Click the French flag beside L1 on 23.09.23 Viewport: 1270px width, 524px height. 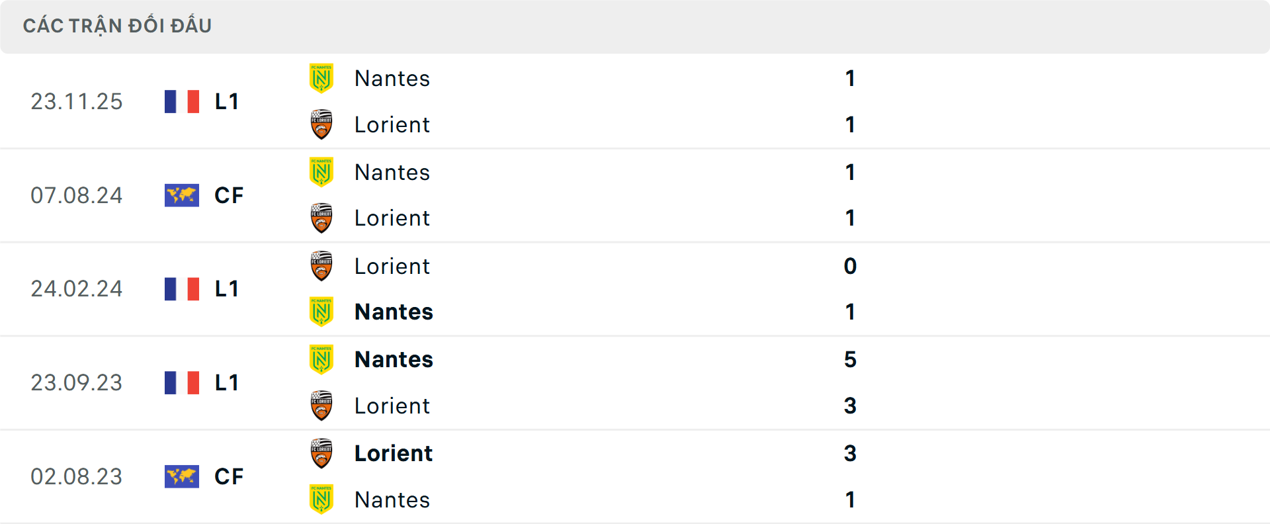181,382
